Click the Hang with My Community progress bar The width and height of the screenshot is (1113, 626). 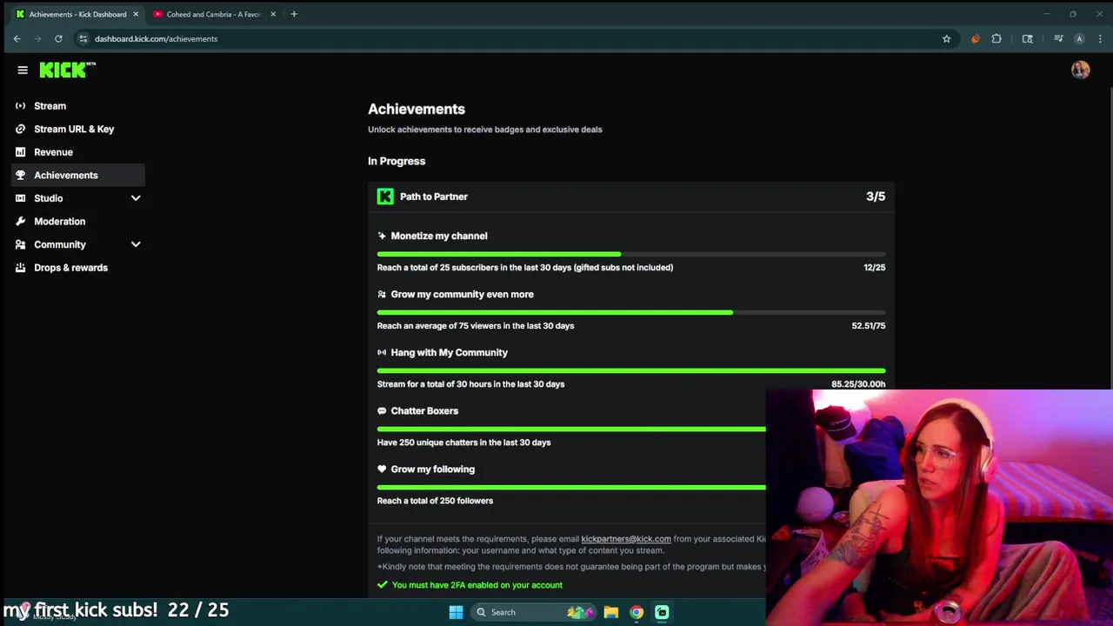pos(631,370)
